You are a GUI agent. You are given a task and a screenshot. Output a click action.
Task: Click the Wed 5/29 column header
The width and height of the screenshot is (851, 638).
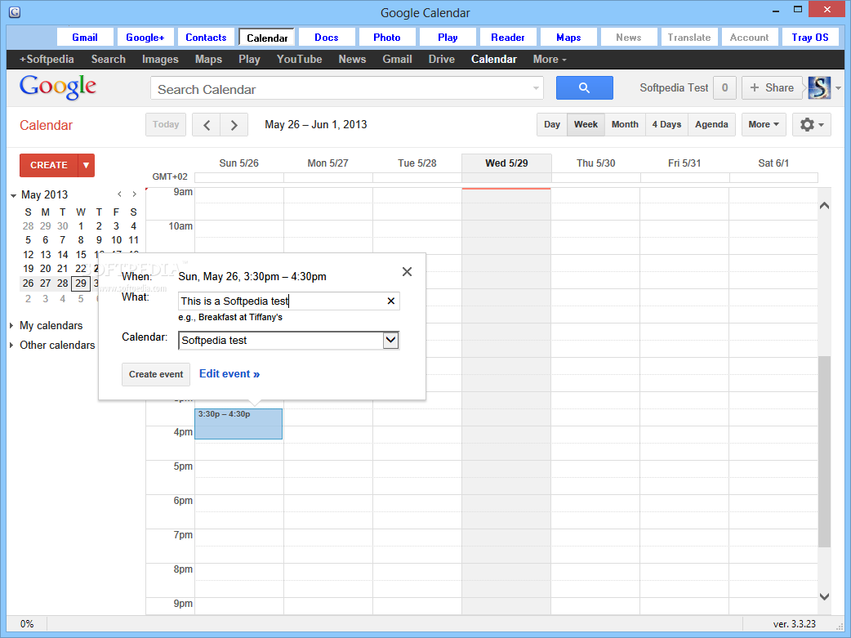(506, 163)
